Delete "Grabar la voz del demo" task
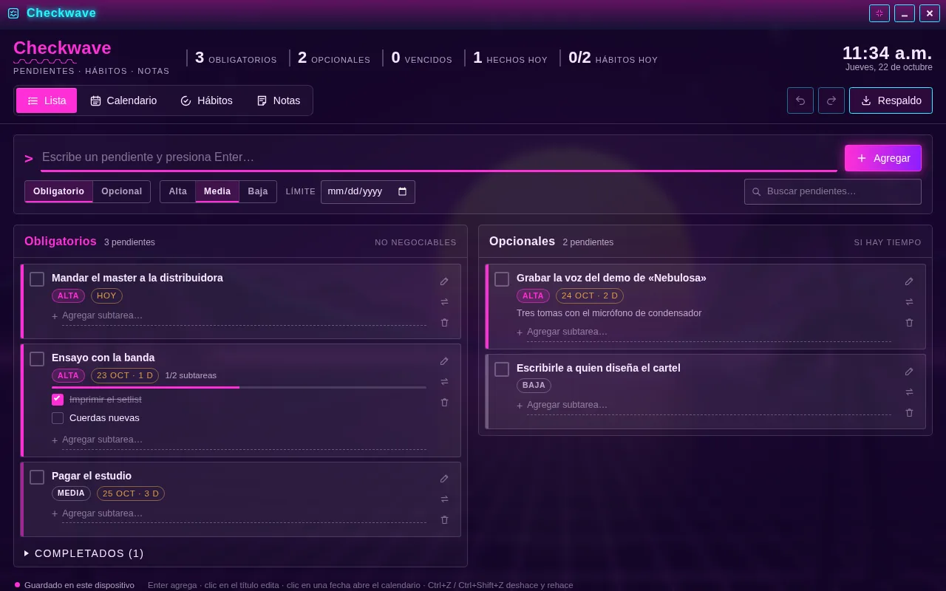Image resolution: width=946 pixels, height=591 pixels. point(909,323)
